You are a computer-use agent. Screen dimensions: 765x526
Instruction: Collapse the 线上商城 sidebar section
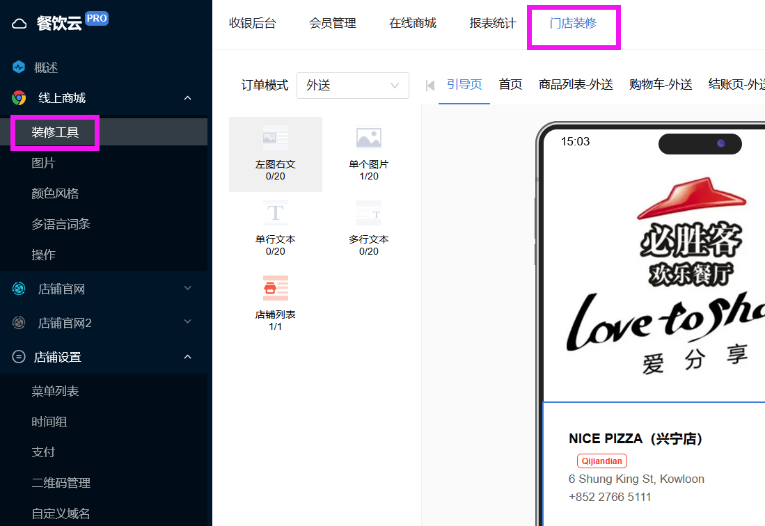188,98
